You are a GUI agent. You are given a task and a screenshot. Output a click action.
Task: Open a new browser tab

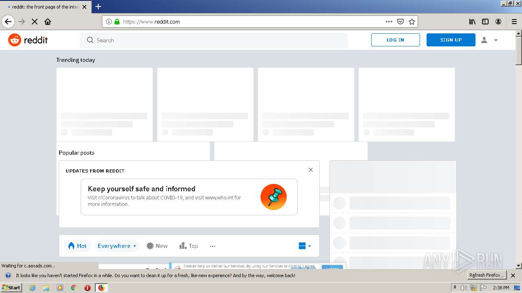click(98, 7)
